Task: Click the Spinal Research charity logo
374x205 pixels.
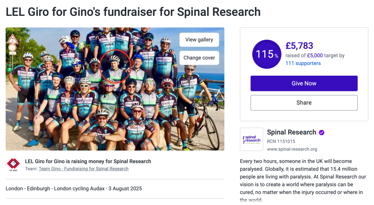Action: [251, 139]
